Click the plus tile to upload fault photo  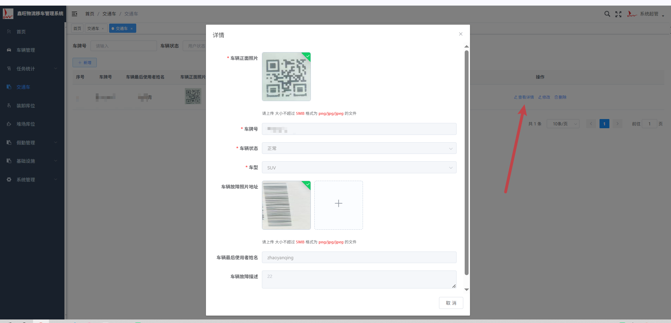[339, 205]
